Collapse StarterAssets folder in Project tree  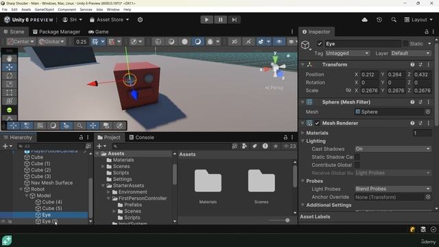point(103,186)
